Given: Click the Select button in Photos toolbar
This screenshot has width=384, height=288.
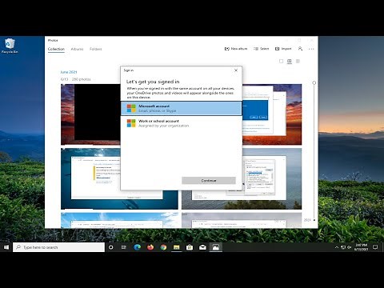Looking at the screenshot, I should pos(262,49).
